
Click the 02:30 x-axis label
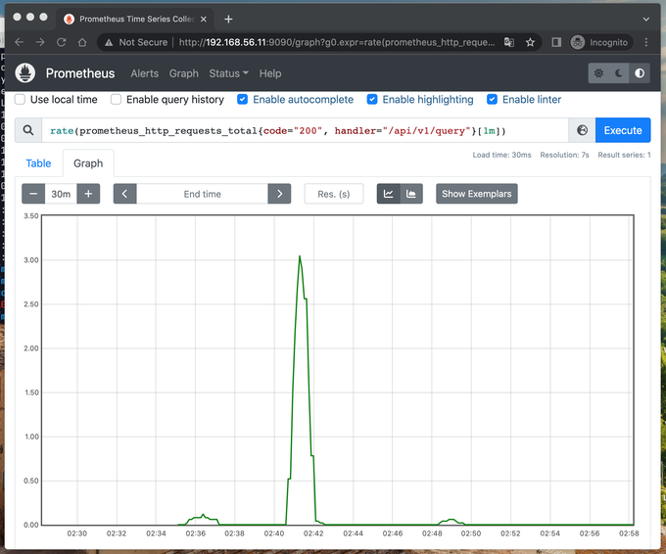pyautogui.click(x=76, y=533)
